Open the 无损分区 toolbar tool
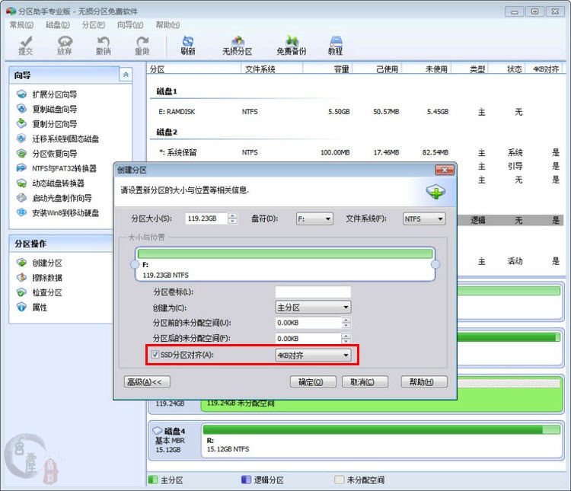571x491 pixels. pos(237,45)
